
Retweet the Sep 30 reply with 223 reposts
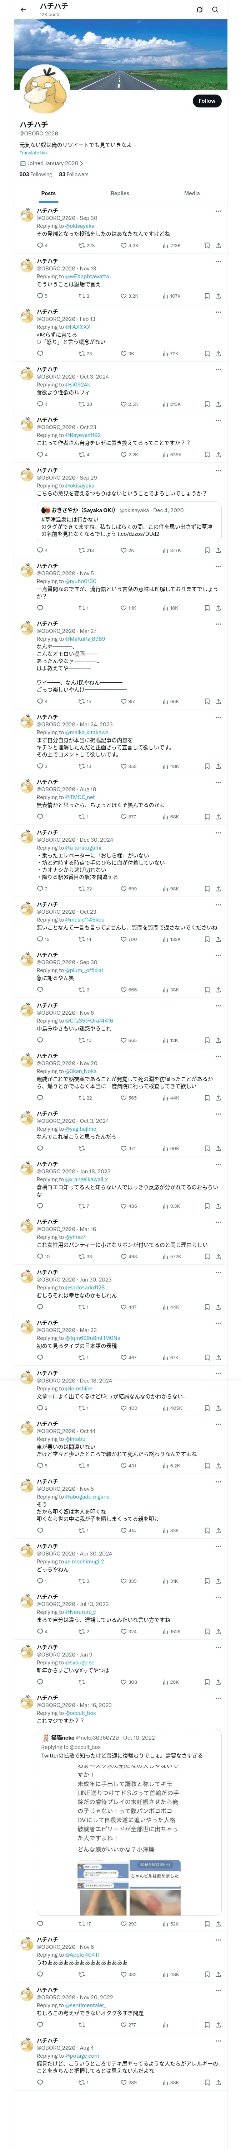point(86,246)
